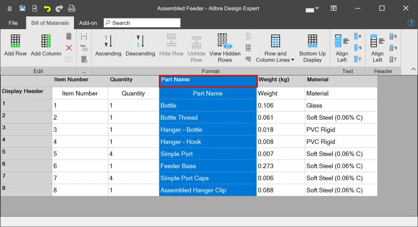Click the right align icon in Header group
Image resolution: width=418 pixels, height=227 pixels.
point(393,48)
